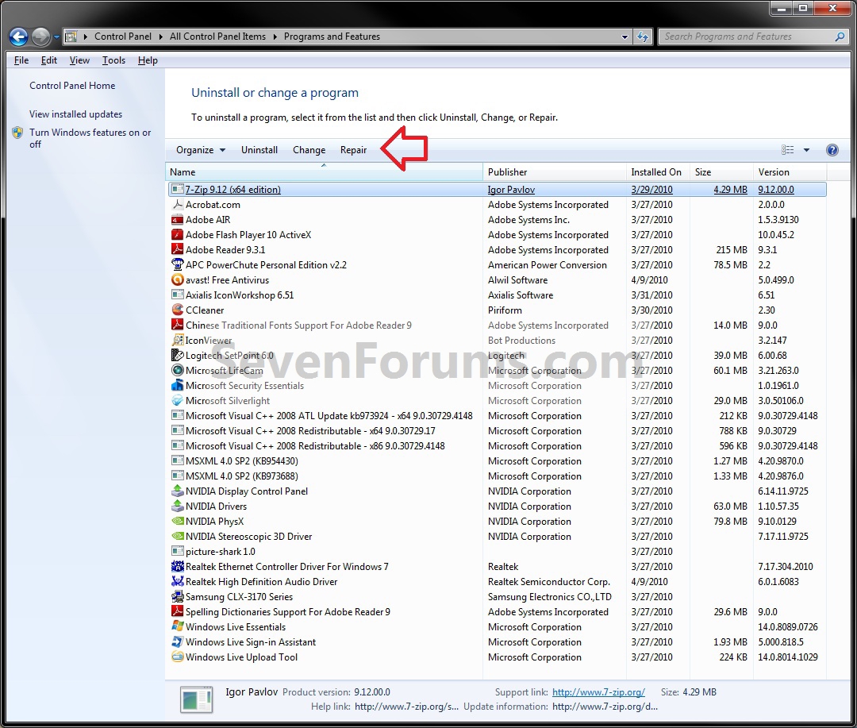Click the Microsoft Security Essentials shield icon
Screen dimensions: 857x728
178,385
